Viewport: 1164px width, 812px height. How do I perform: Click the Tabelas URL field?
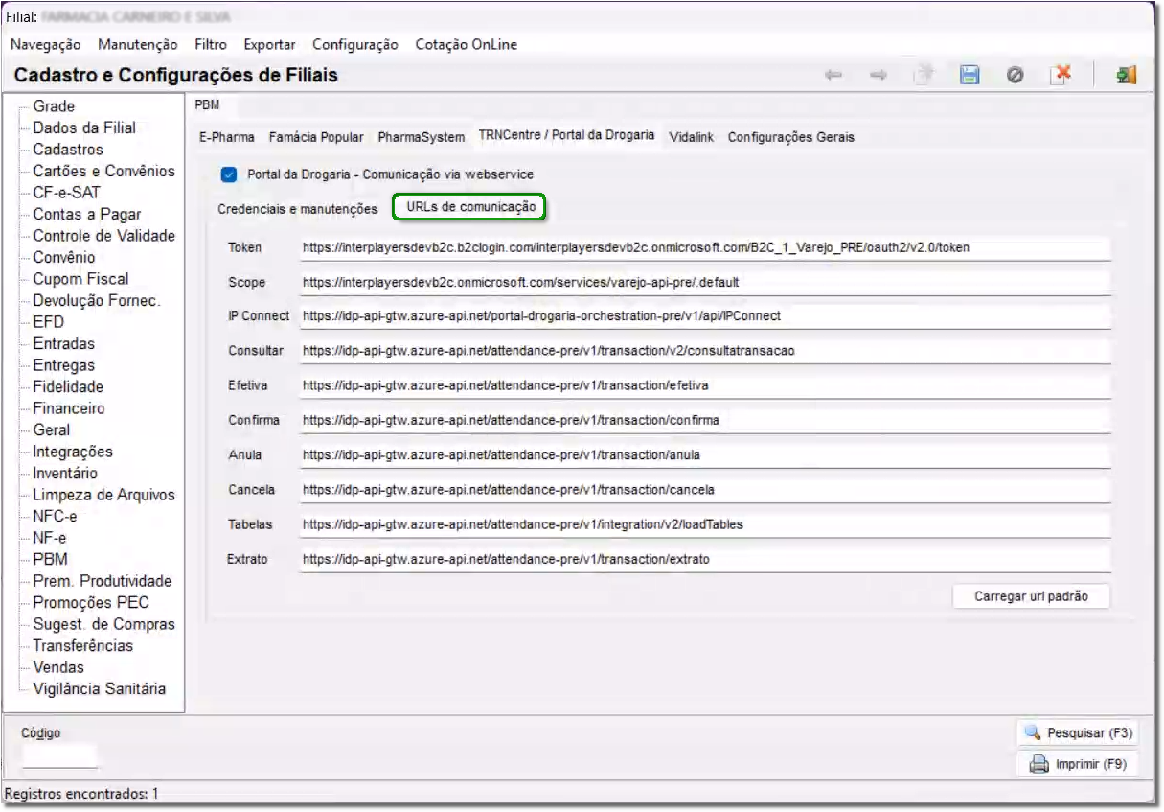704,524
